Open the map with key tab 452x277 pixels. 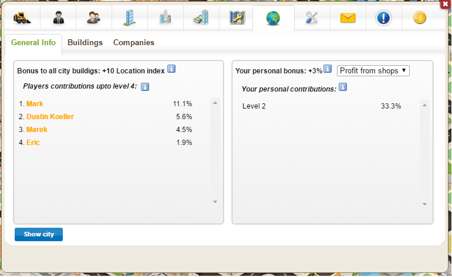[x=237, y=18]
